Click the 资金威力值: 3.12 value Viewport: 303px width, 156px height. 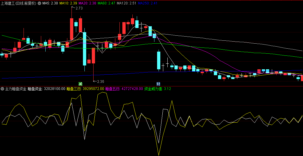pos(157,89)
